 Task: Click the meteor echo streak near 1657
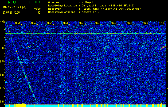pos(106,47)
